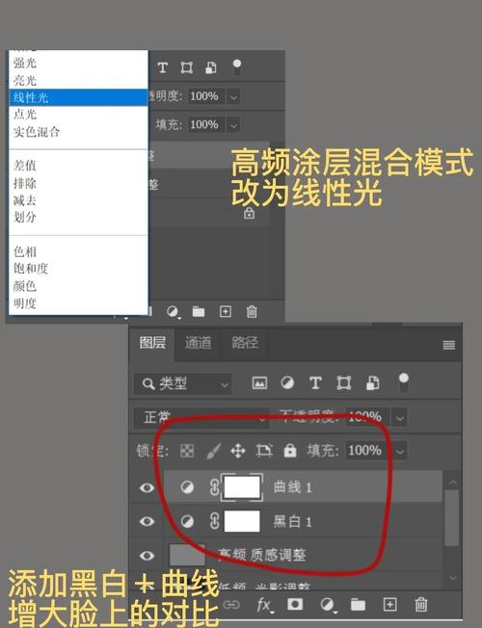Filter smart objects in 曲线 1 panel
Image resolution: width=482 pixels, height=628 pixels.
coord(372,383)
